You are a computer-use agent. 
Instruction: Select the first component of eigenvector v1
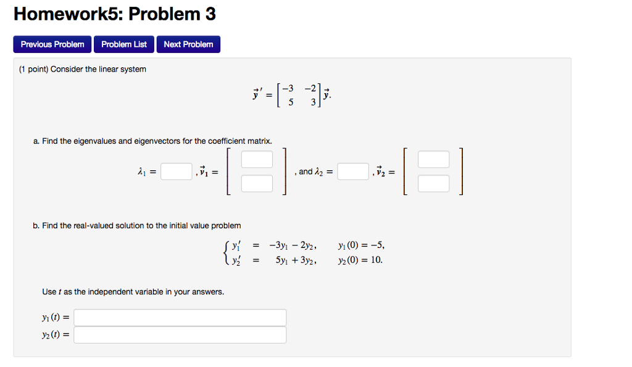tap(257, 159)
